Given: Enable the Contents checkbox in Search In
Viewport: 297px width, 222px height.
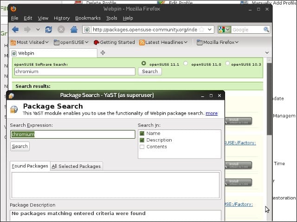Looking at the screenshot, I should (142, 147).
